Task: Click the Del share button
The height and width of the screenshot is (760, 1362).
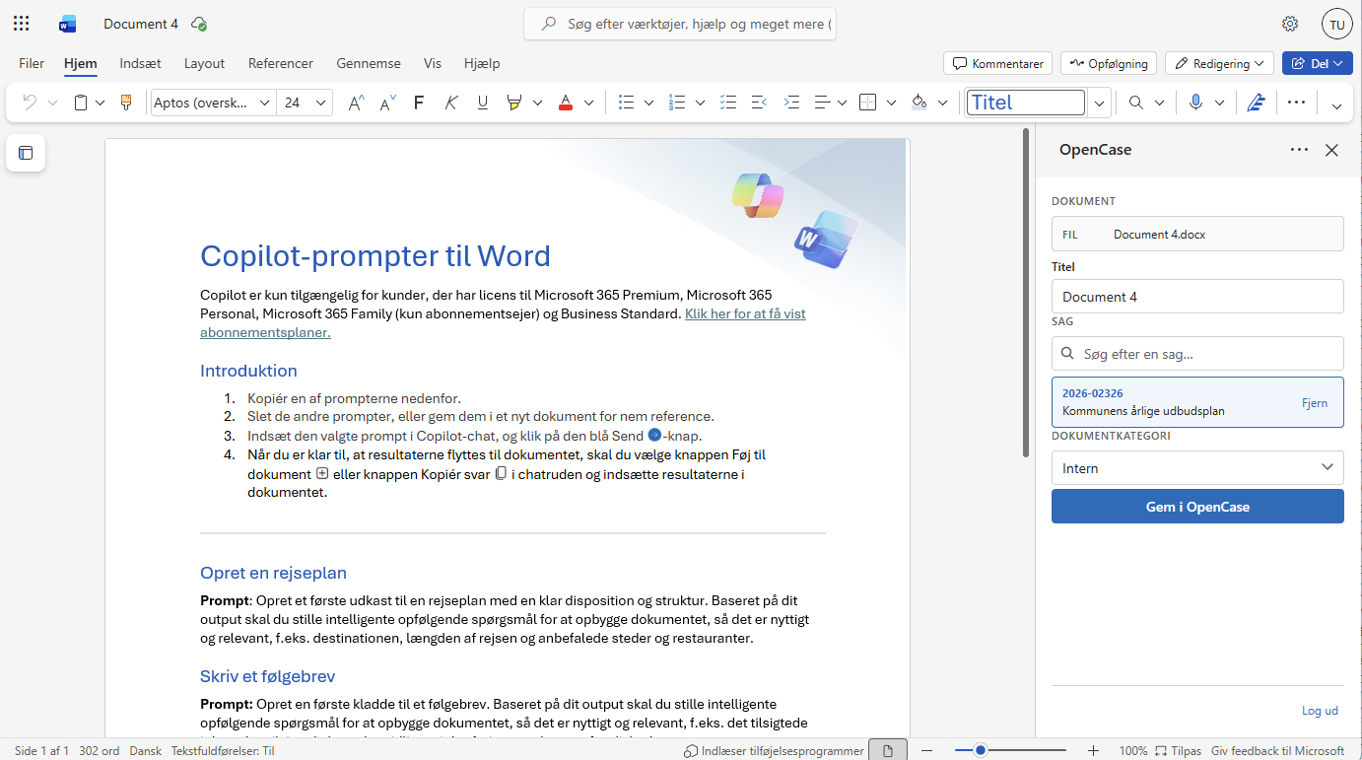Action: pyautogui.click(x=1318, y=63)
